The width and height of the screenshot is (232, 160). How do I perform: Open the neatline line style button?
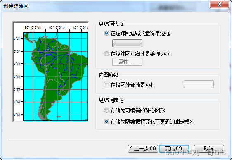click(x=199, y=84)
